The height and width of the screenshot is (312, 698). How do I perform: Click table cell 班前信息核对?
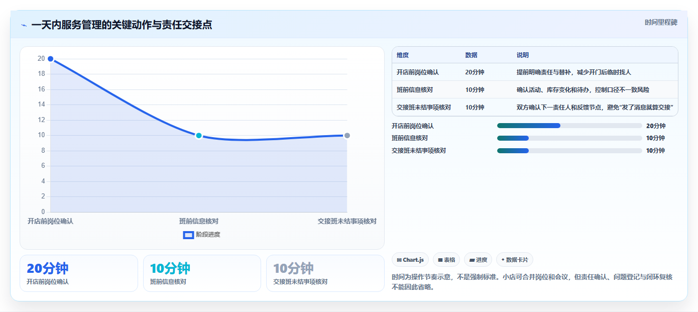pyautogui.click(x=415, y=90)
